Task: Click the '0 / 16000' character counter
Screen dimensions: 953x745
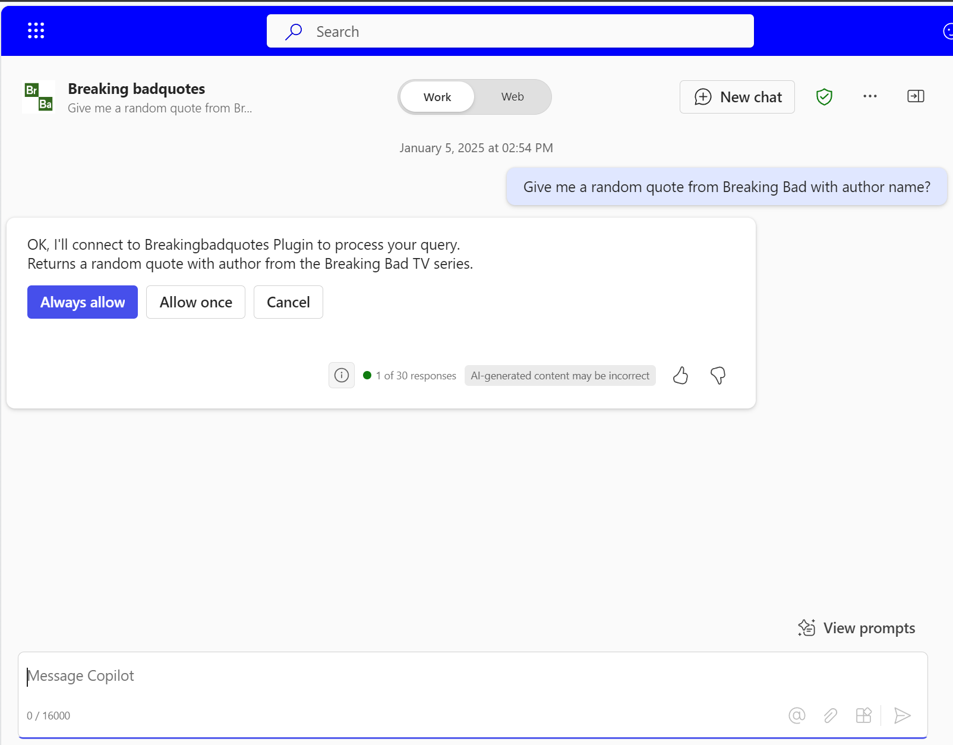Action: (48, 716)
